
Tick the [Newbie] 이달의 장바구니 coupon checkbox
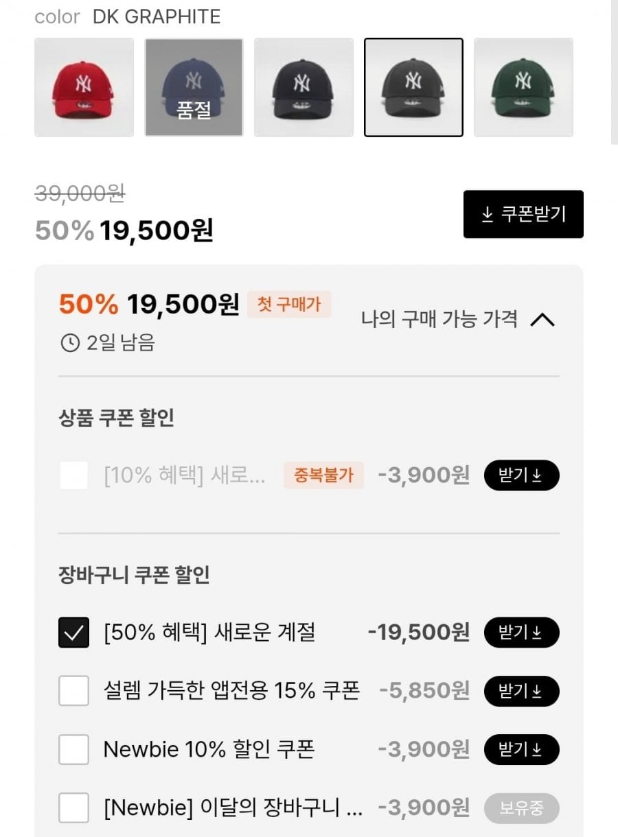coord(73,807)
